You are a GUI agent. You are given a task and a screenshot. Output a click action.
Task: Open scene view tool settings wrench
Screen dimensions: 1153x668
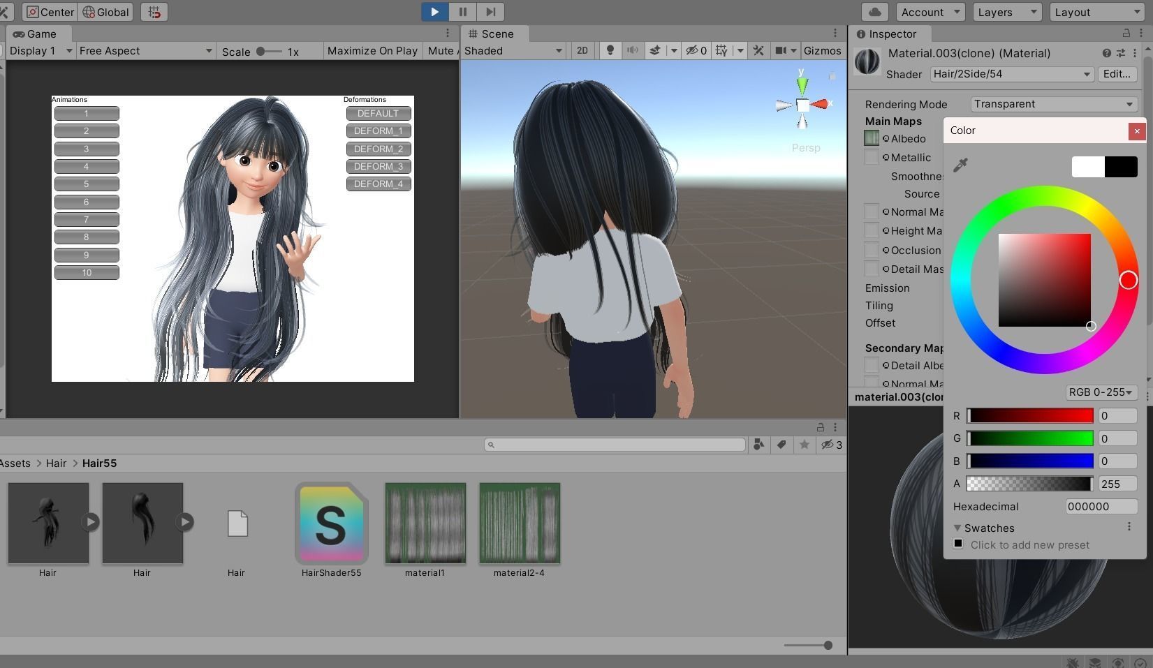click(x=758, y=50)
